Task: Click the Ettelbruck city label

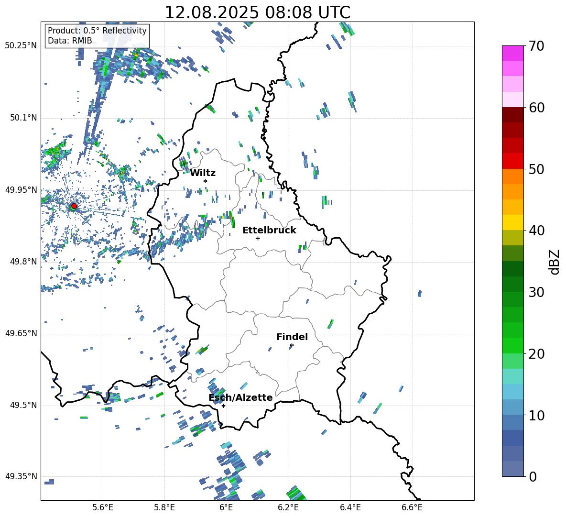Action: pos(269,231)
